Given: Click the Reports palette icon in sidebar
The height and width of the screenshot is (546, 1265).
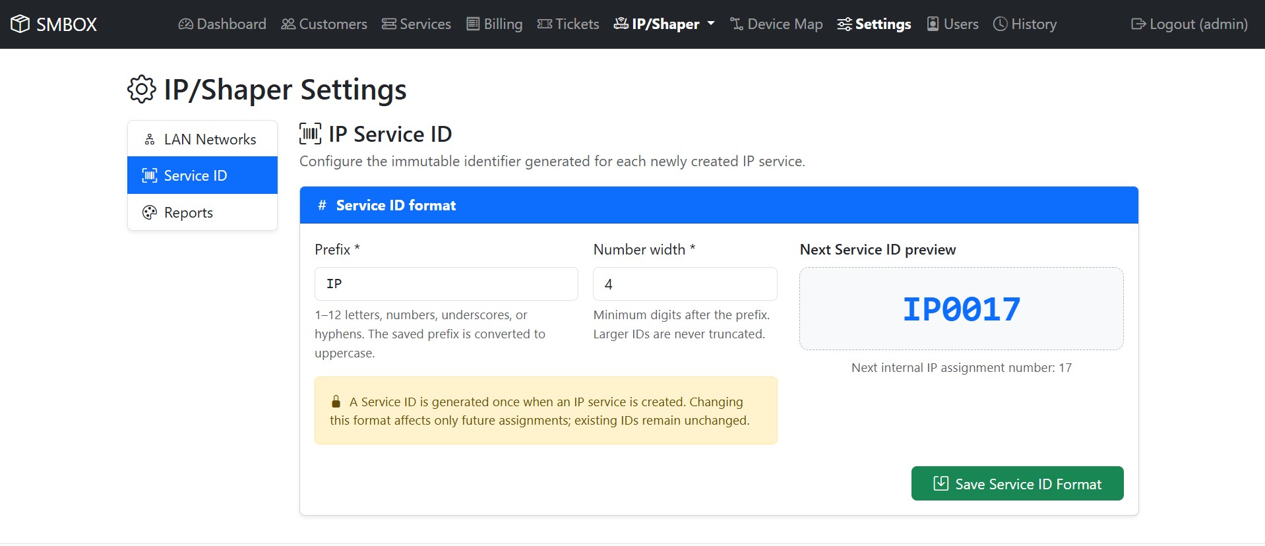Looking at the screenshot, I should point(150,212).
